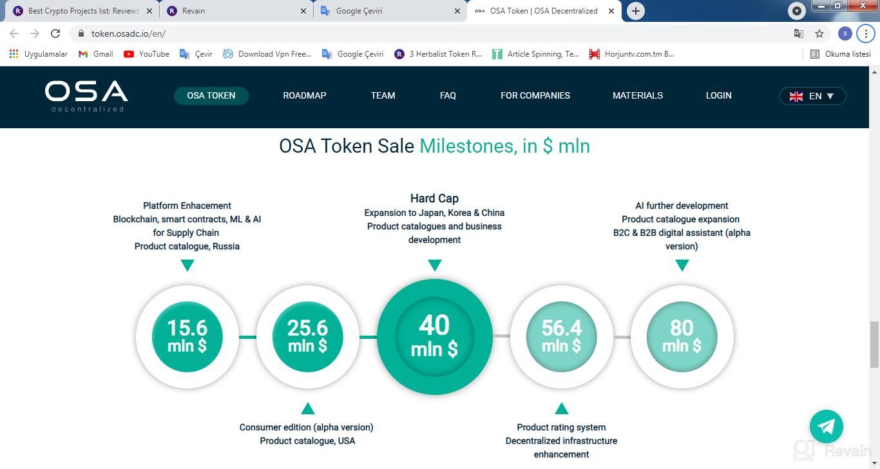Click the 'Product rating system' text
The height and width of the screenshot is (469, 880).
click(x=562, y=427)
